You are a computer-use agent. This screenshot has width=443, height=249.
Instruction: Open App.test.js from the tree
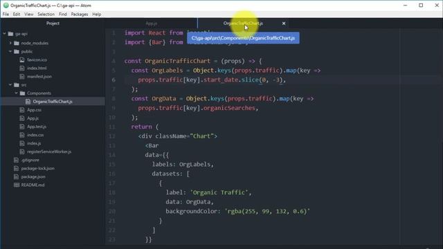(x=37, y=127)
